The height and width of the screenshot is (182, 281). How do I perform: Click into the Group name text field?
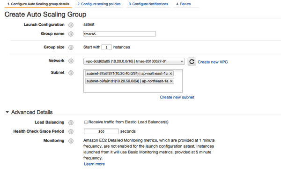tap(119, 34)
